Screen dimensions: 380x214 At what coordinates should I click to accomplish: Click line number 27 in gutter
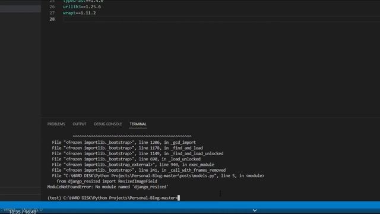coord(52,13)
